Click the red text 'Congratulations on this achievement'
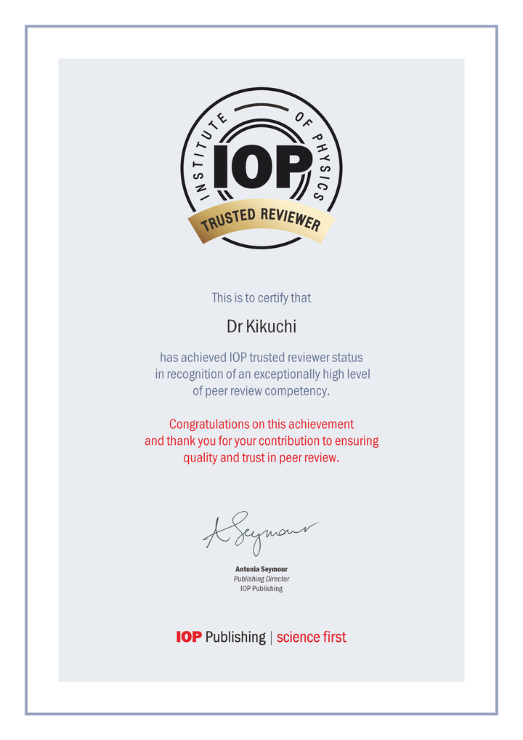 [261, 425]
